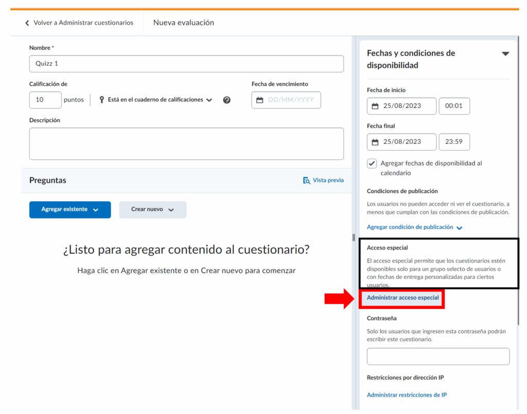Viewport: 527px width, 414px height.
Task: Click the Contraseña input field
Action: click(438, 356)
